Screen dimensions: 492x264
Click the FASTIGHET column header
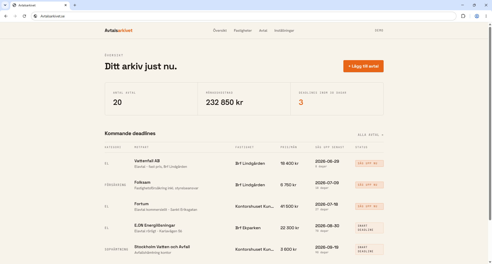[244, 147]
